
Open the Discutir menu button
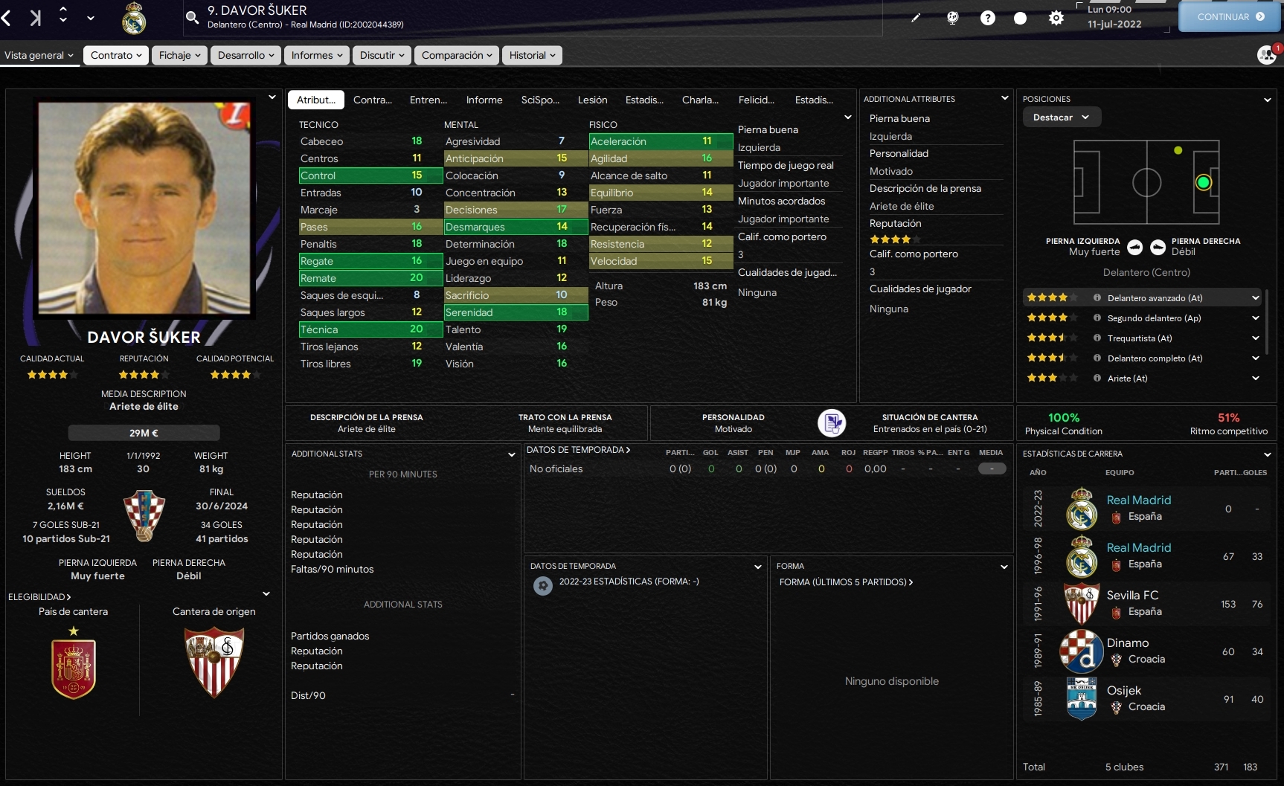pyautogui.click(x=382, y=55)
